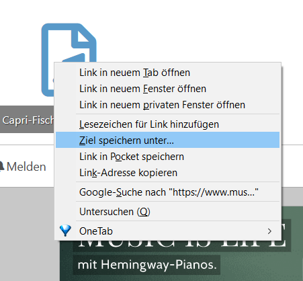Select Lesezeichen für Link hinzufügen
The height and width of the screenshot is (281, 303).
(x=168, y=124)
